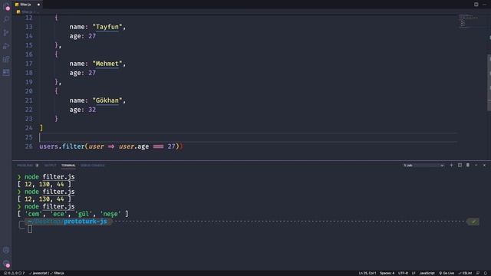Click terminal output with 'cem', 'ece'

pos(73,214)
